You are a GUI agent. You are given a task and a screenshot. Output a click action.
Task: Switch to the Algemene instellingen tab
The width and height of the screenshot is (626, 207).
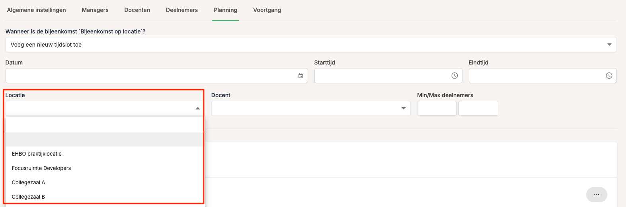click(37, 10)
